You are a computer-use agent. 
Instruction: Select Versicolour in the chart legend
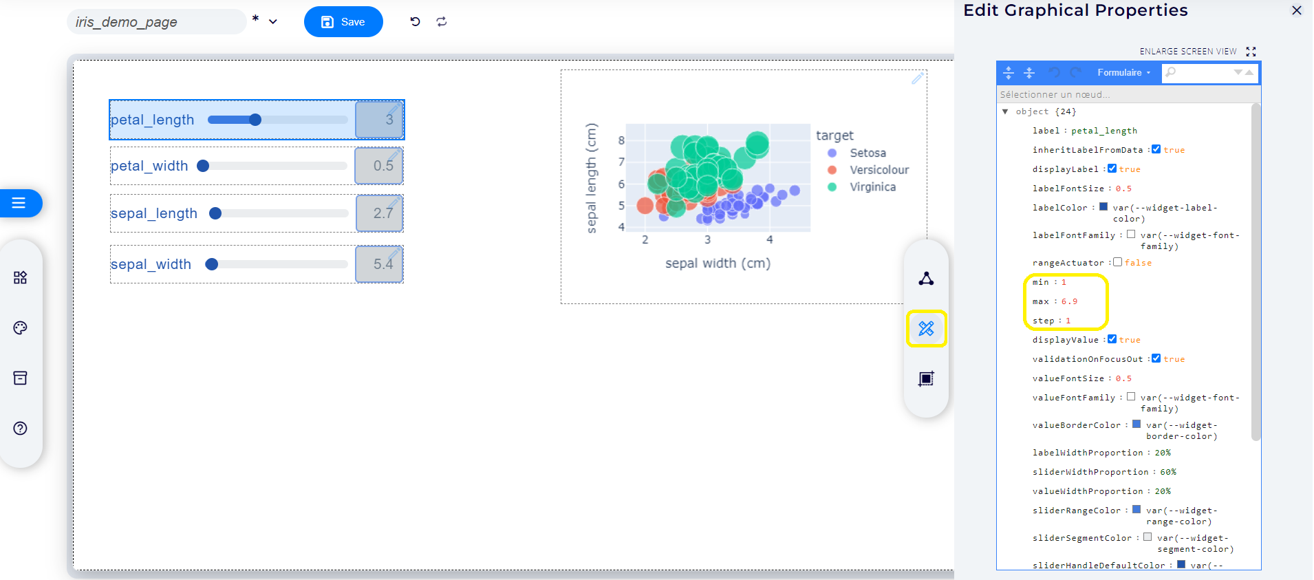[879, 170]
